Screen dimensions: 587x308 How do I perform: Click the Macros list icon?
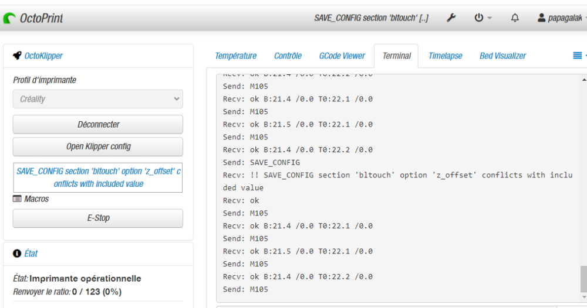point(17,199)
